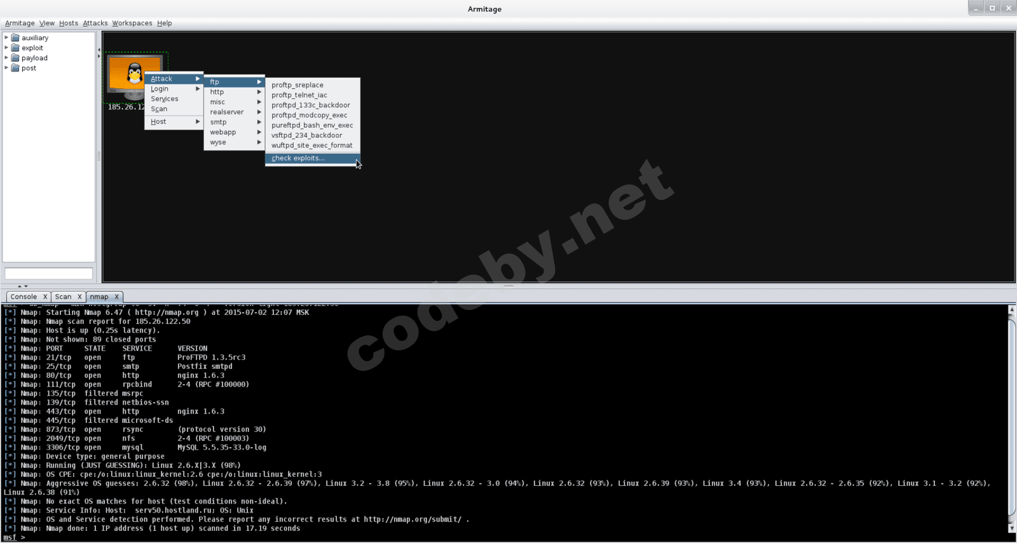Launch the pureftpd_bash_env_exec exploit
Image resolution: width=1017 pixels, height=543 pixels.
click(313, 126)
